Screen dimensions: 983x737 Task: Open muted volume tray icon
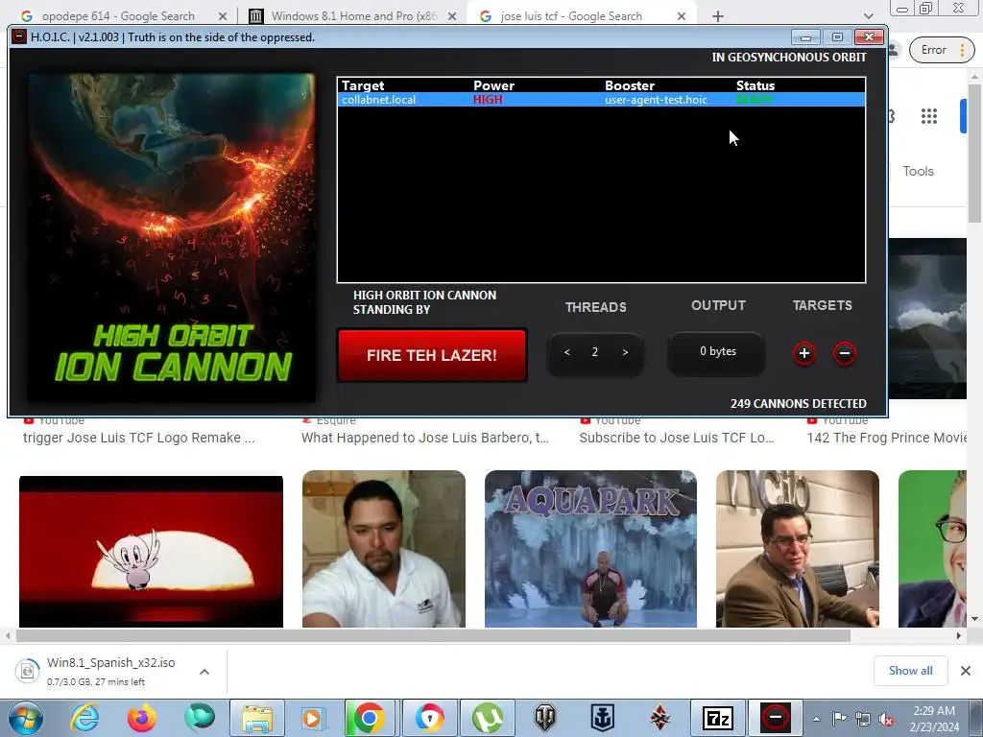pos(886,719)
